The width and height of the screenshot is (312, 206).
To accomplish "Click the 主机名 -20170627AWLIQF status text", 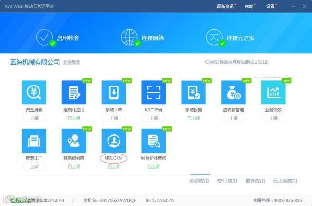I will point(109,201).
